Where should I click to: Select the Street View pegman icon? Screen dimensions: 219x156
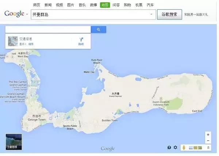click(x=184, y=148)
